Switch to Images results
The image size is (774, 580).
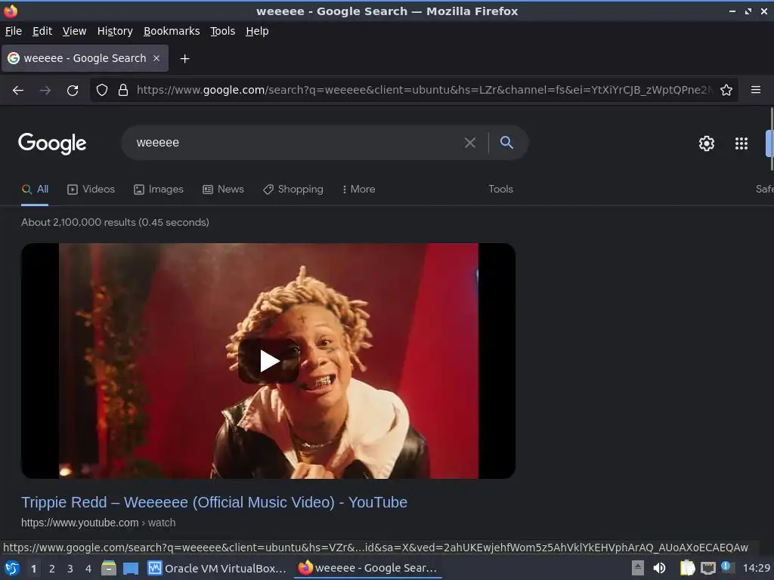coord(159,190)
